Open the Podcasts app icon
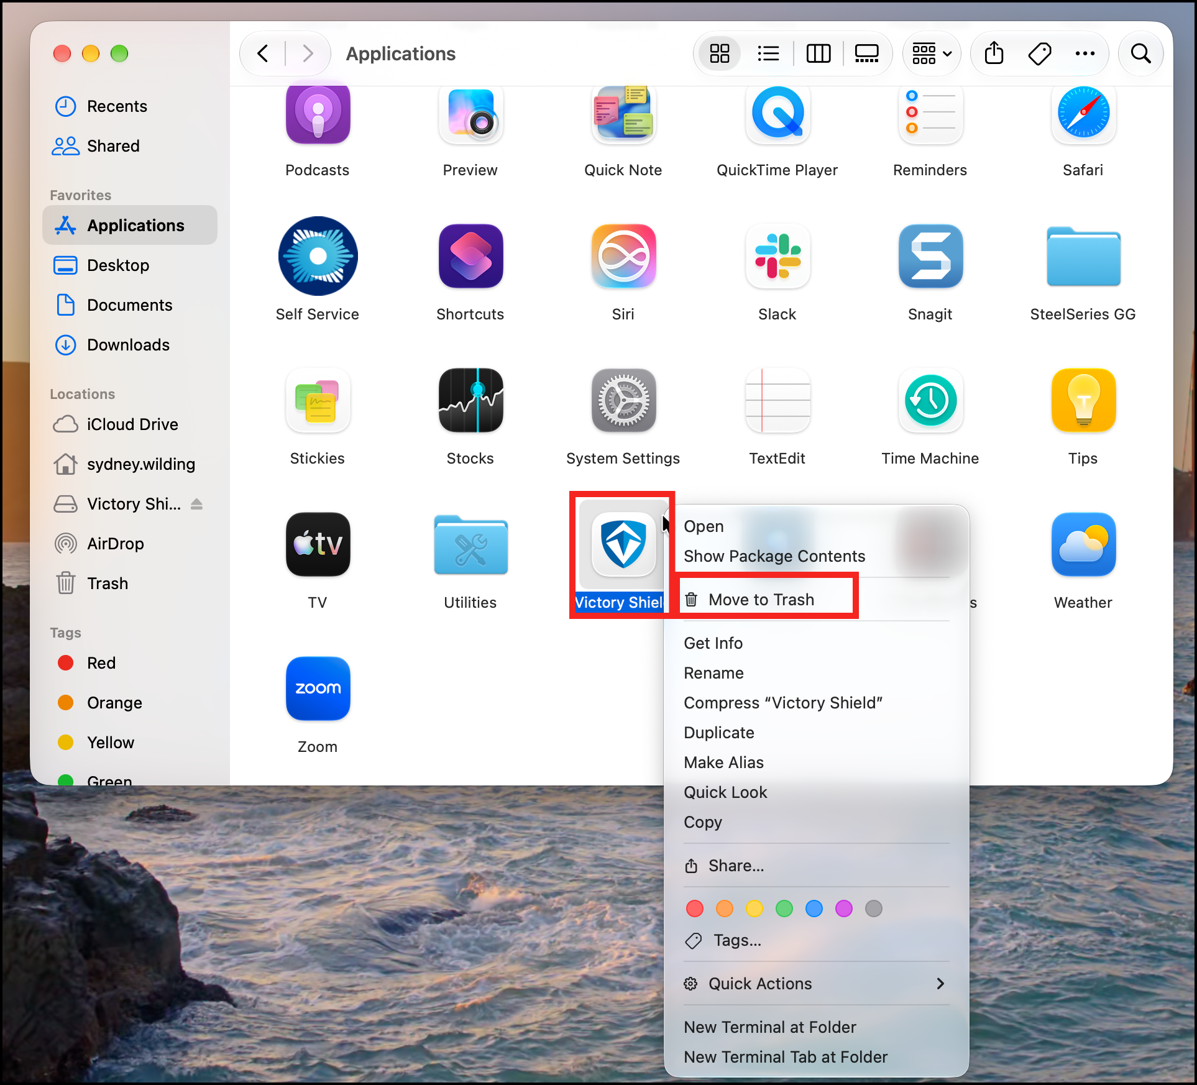This screenshot has width=1197, height=1085. [x=318, y=115]
